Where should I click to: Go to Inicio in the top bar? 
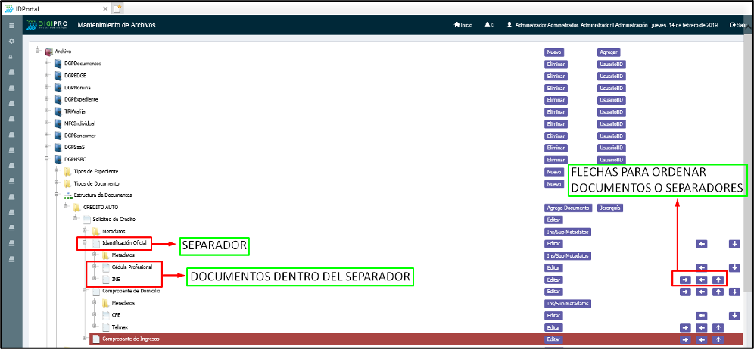click(463, 25)
